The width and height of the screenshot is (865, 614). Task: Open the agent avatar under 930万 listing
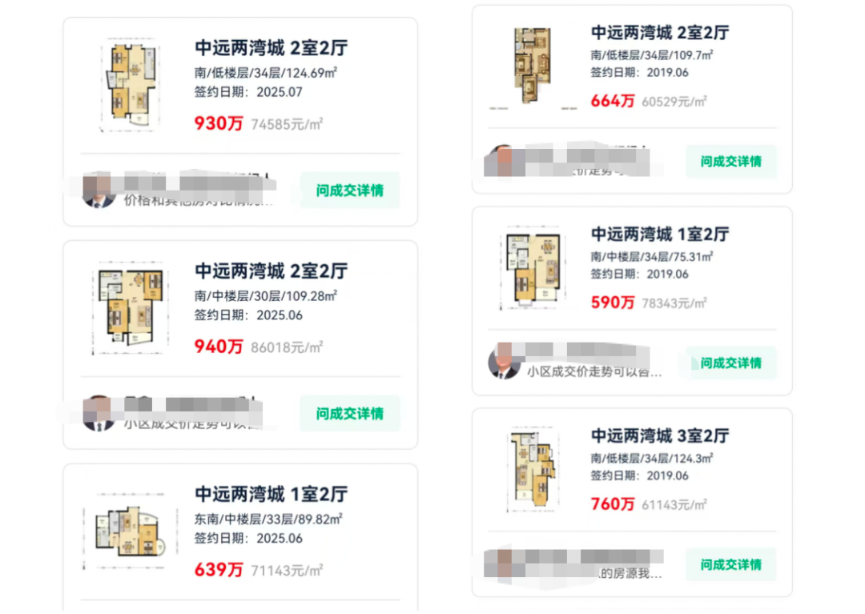[99, 191]
